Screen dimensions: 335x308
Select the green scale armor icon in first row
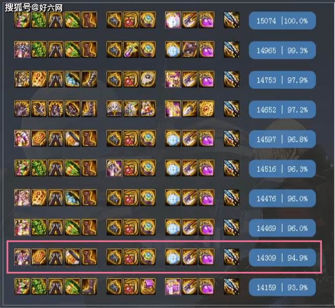(x=39, y=20)
